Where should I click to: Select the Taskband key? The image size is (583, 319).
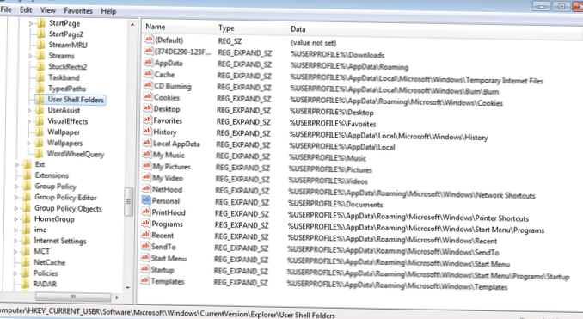click(x=64, y=77)
